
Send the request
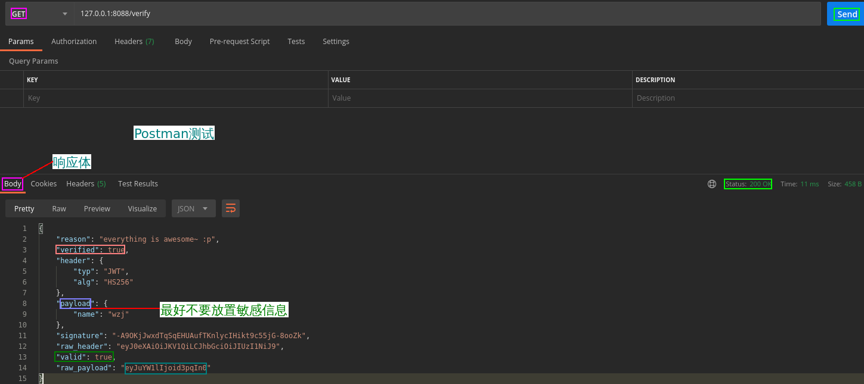pos(847,14)
